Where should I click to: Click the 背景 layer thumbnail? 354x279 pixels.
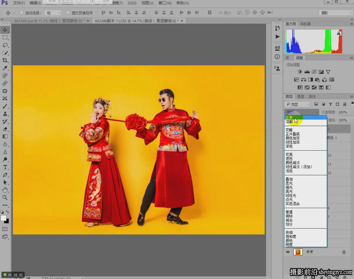tap(298, 252)
